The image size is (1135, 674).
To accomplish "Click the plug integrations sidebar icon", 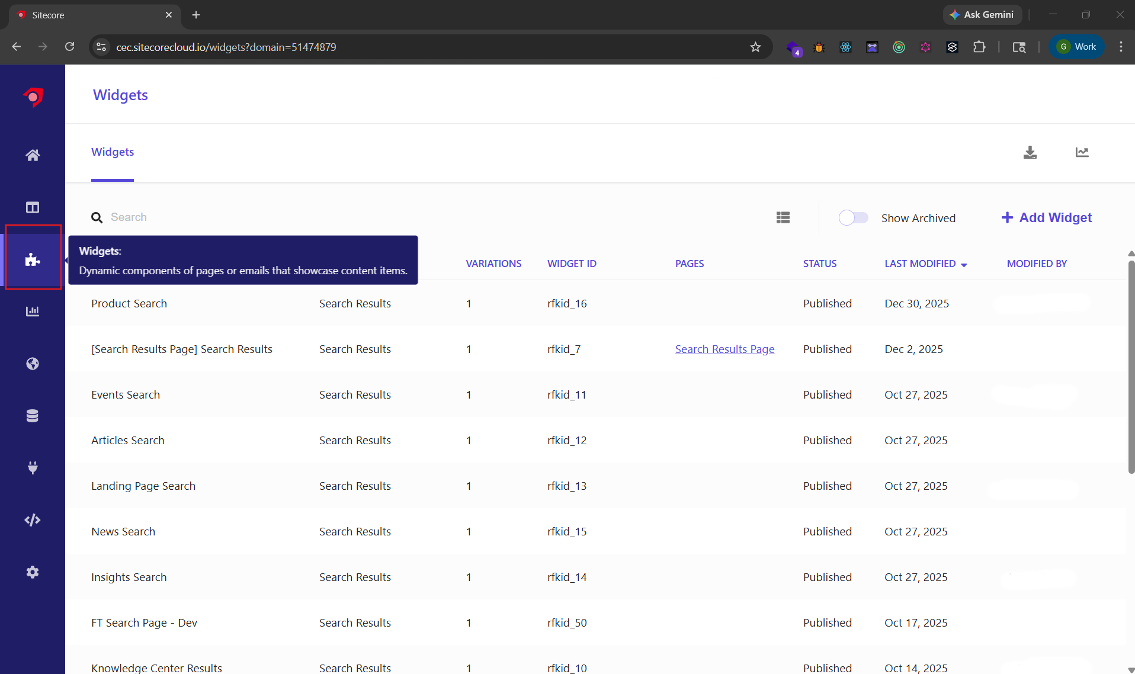I will [x=33, y=468].
